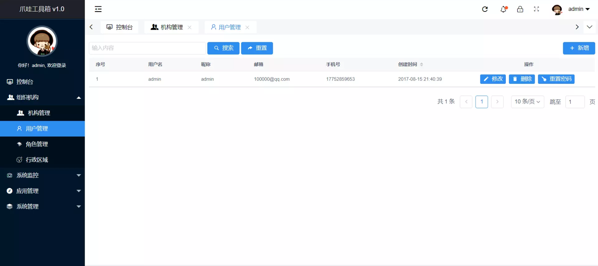Click 重置密码 for the admin user
Viewport: 598px width, 266px height.
pyautogui.click(x=556, y=79)
